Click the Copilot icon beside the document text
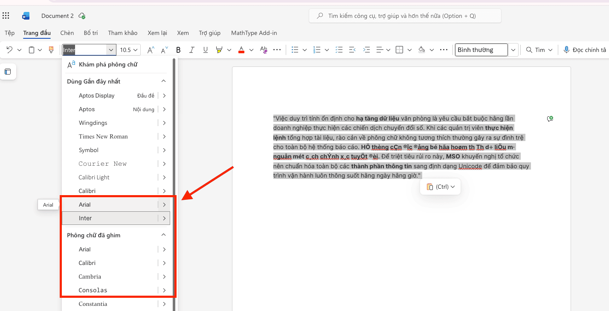The width and height of the screenshot is (609, 311). (x=550, y=118)
